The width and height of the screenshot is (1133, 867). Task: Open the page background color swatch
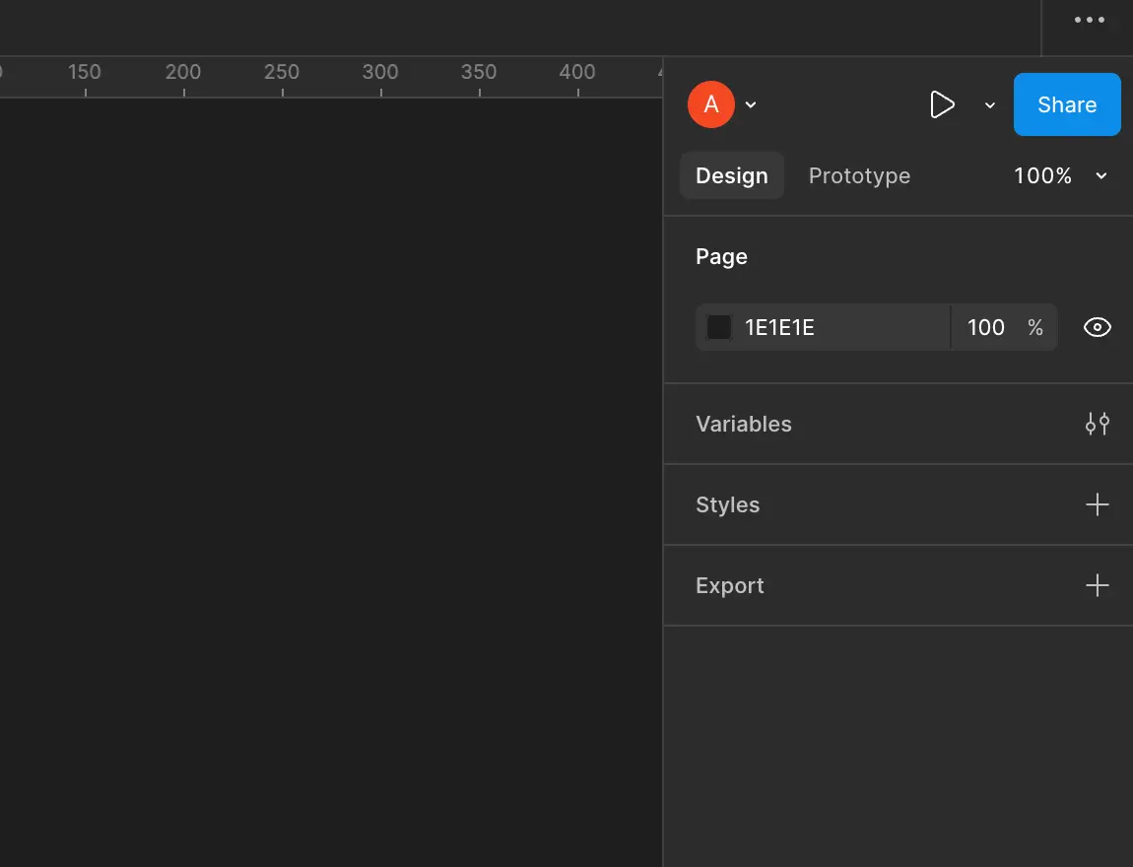coord(719,327)
